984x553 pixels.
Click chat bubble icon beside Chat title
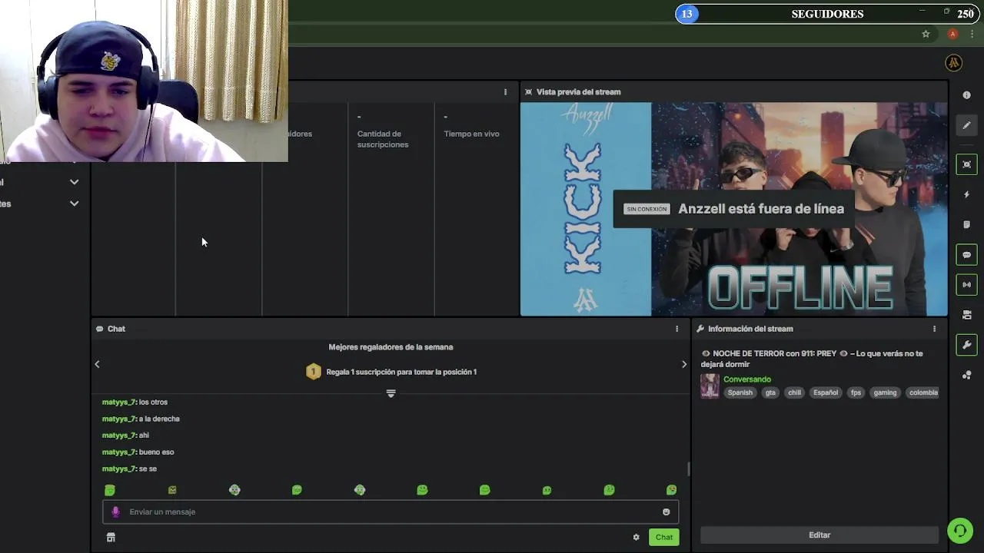99,329
